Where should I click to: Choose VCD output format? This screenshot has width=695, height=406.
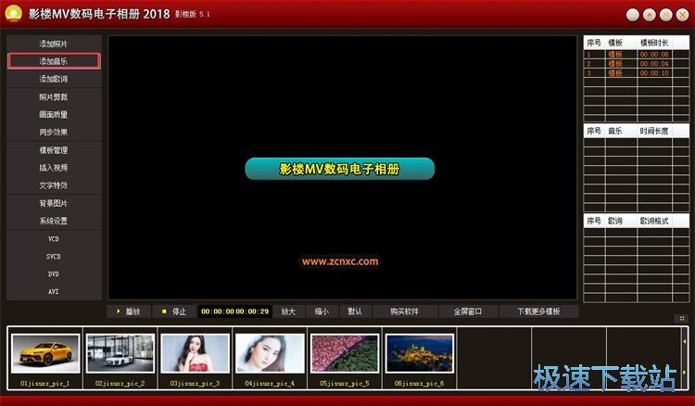[54, 238]
